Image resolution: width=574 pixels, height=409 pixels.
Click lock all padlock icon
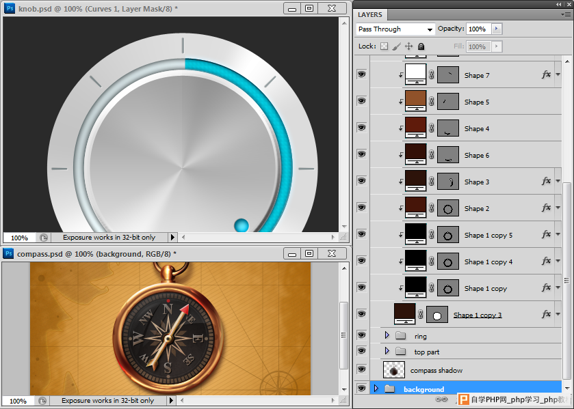pos(421,46)
